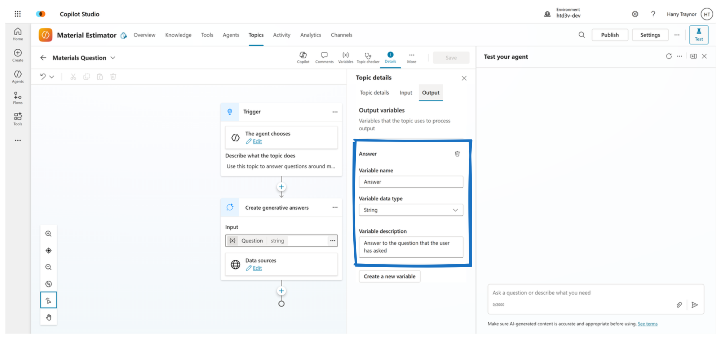Activate the selection pointer tool
Image resolution: width=721 pixels, height=339 pixels.
48,300
